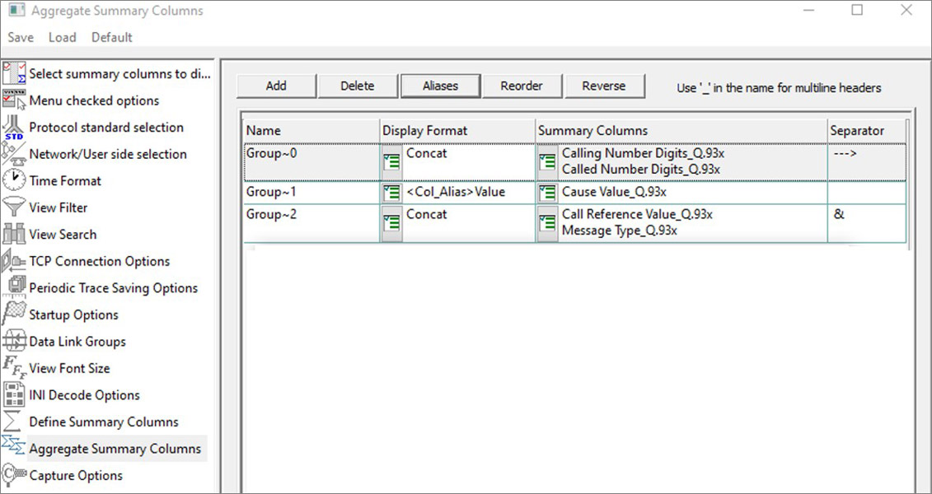Click the Protocol standard selection STD icon

point(14,127)
